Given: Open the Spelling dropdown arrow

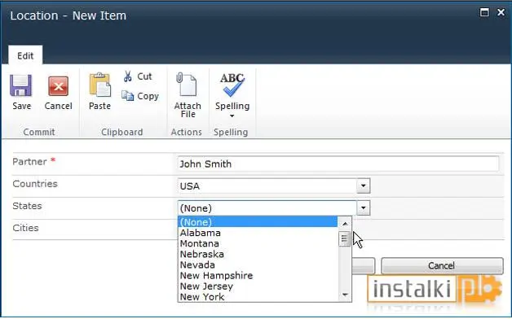Looking at the screenshot, I should [x=232, y=116].
